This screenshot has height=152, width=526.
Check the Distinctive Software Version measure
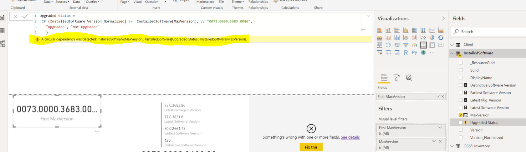coord(461,85)
